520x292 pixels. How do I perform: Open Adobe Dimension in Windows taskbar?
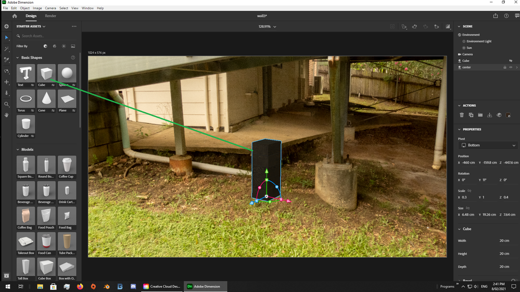coord(206,286)
